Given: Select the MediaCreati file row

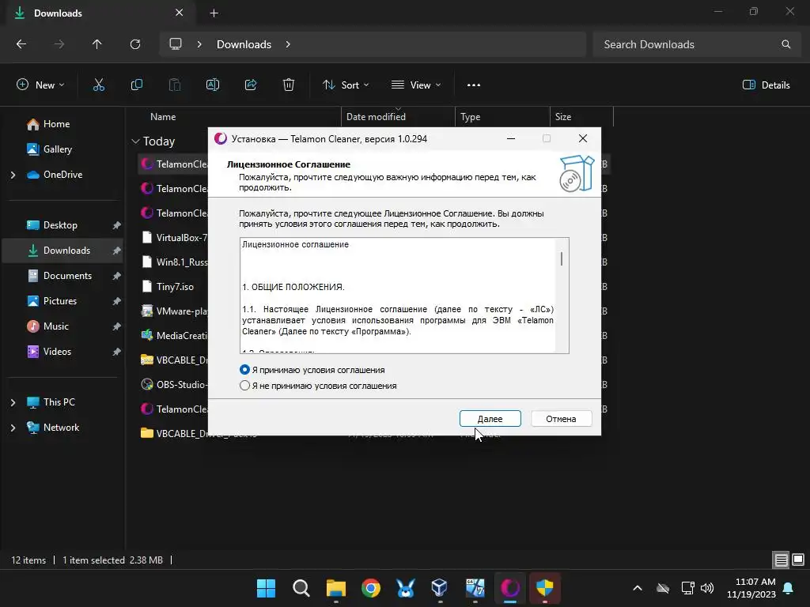Looking at the screenshot, I should (x=174, y=335).
